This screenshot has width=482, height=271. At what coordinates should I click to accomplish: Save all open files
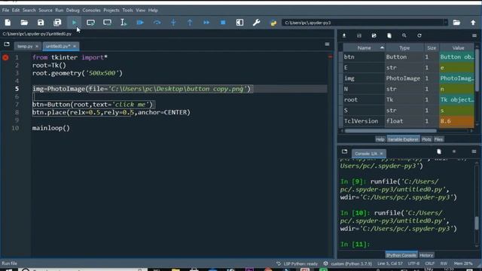click(x=57, y=23)
